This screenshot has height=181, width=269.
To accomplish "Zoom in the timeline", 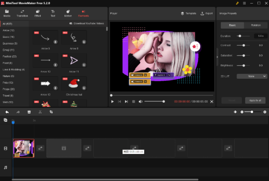I will pos(265,112).
